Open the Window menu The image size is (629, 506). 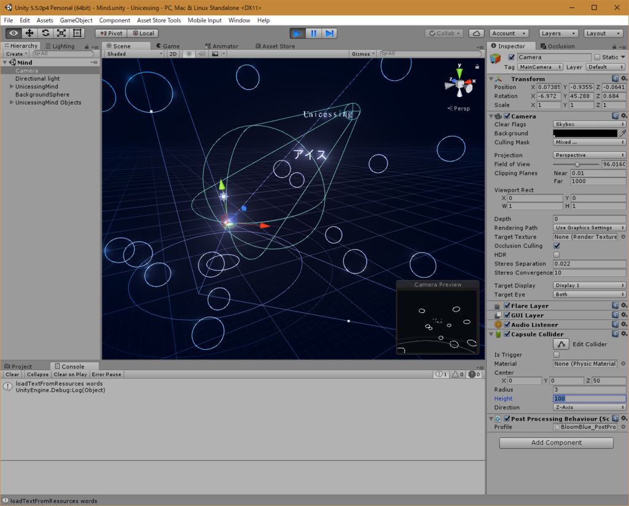[x=239, y=20]
